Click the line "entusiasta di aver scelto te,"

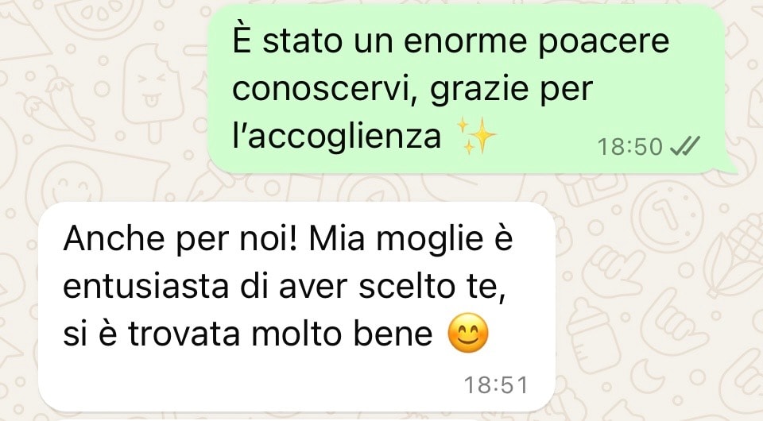285,286
